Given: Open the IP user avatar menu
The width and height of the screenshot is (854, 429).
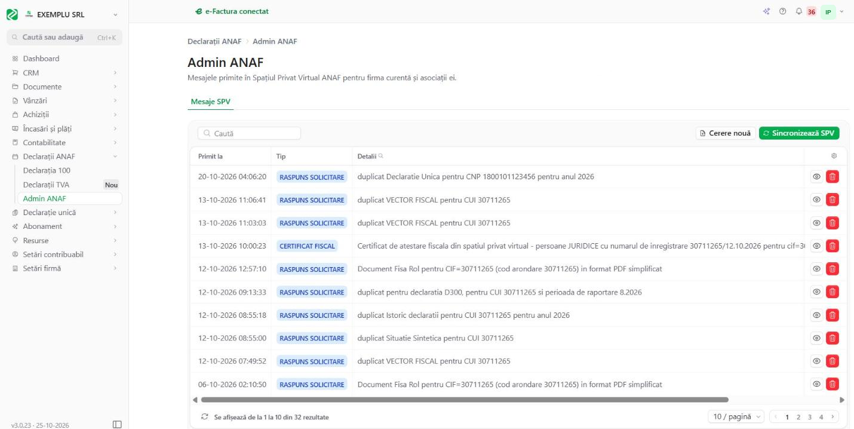Looking at the screenshot, I should (x=828, y=12).
